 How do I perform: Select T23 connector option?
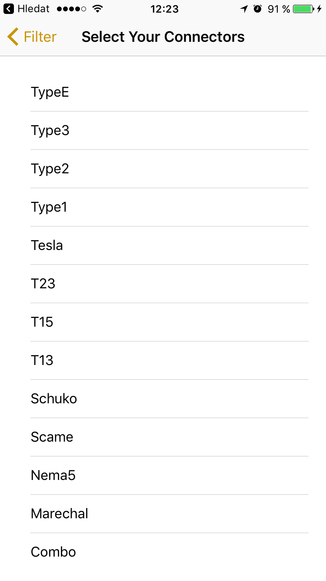pyautogui.click(x=170, y=284)
